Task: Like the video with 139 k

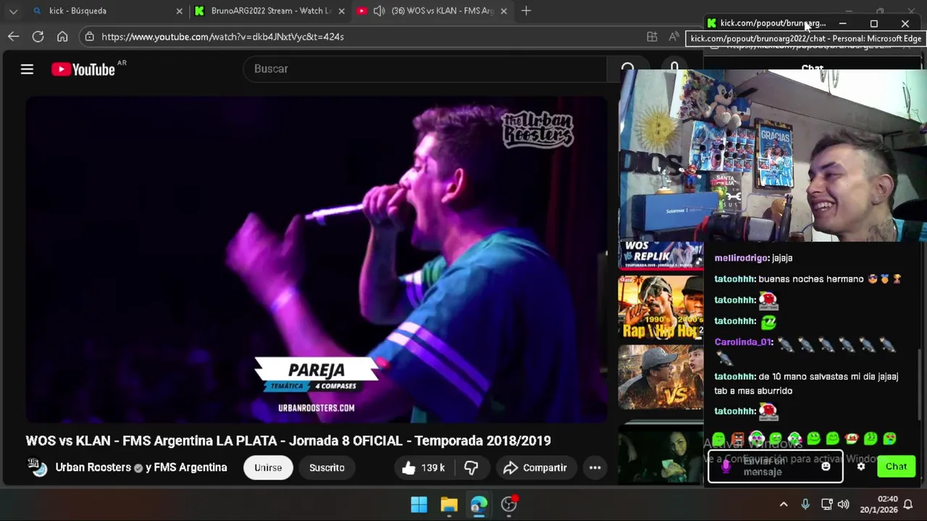Action: 424,467
